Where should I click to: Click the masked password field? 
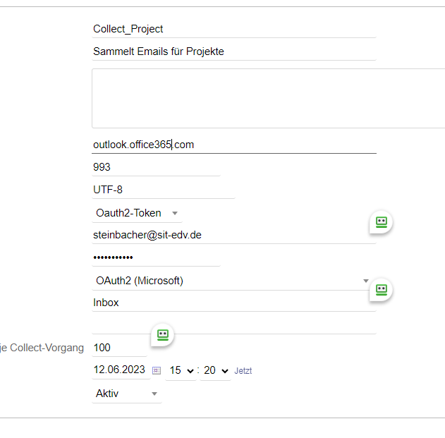click(155, 257)
